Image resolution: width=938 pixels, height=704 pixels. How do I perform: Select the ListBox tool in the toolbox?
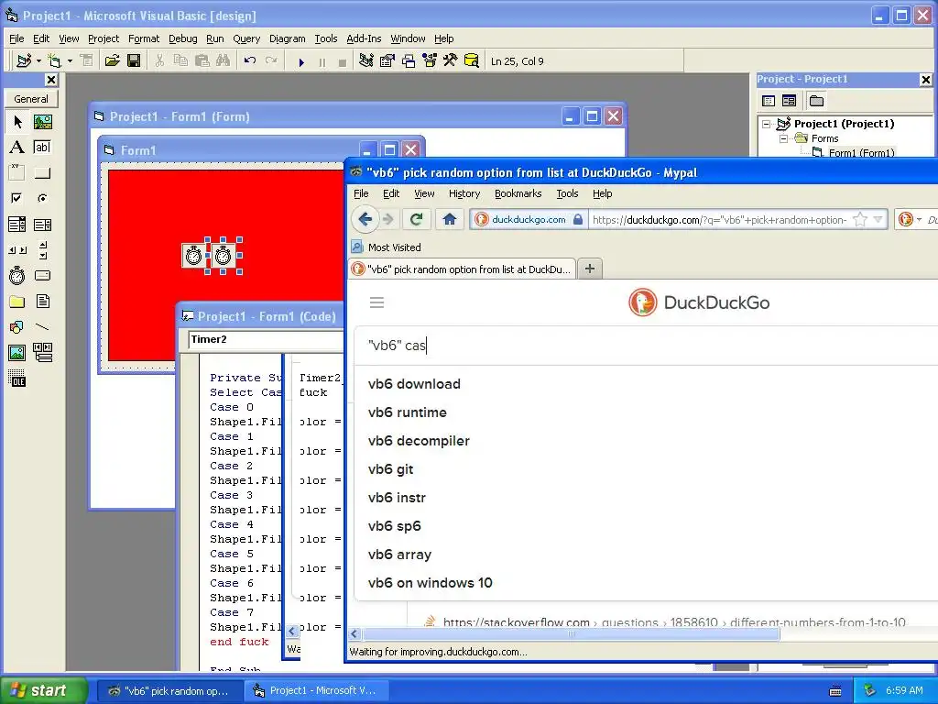[x=42, y=225]
